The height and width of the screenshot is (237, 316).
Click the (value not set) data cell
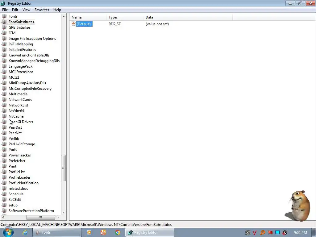[x=157, y=24]
